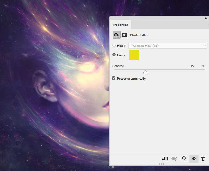This screenshot has width=209, height=171.
Task: Open the yellow color swatch picker
Action: coord(134,55)
